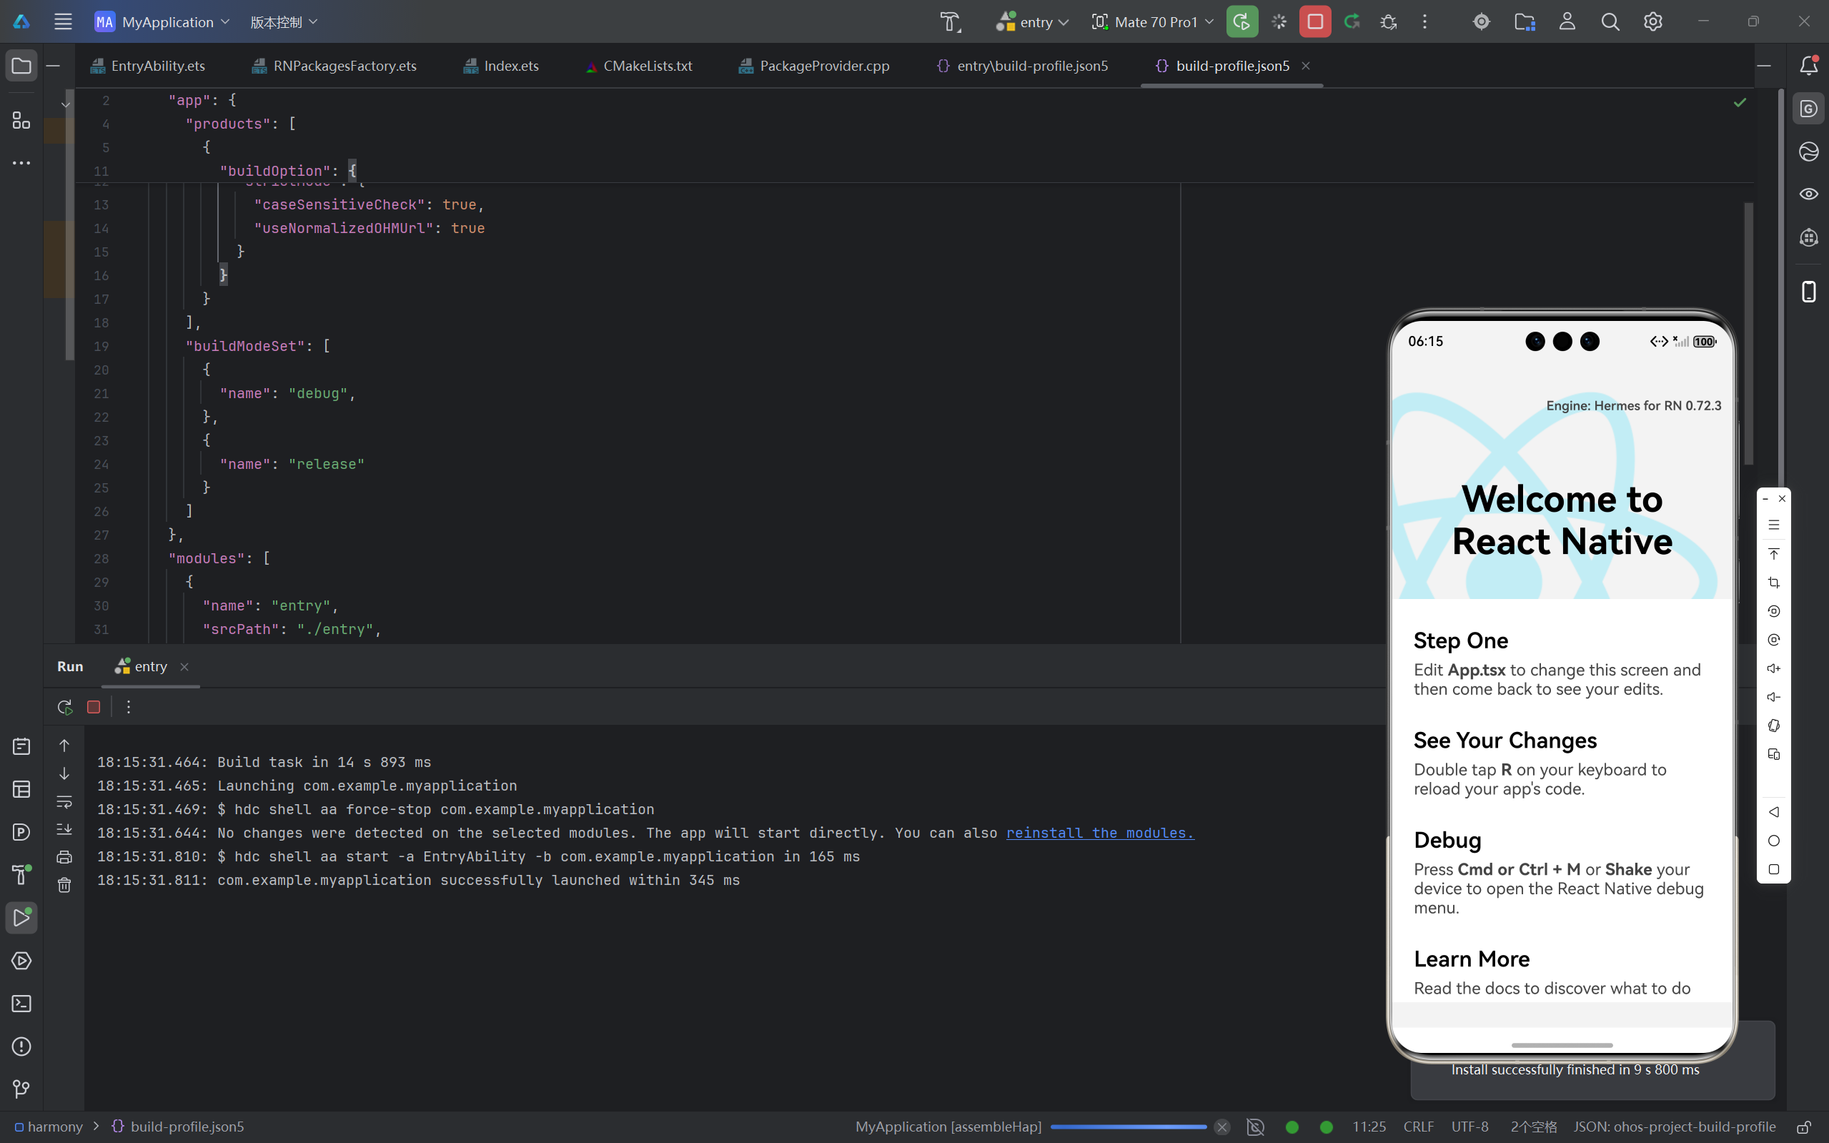Open the Terminal tool window

(21, 1003)
